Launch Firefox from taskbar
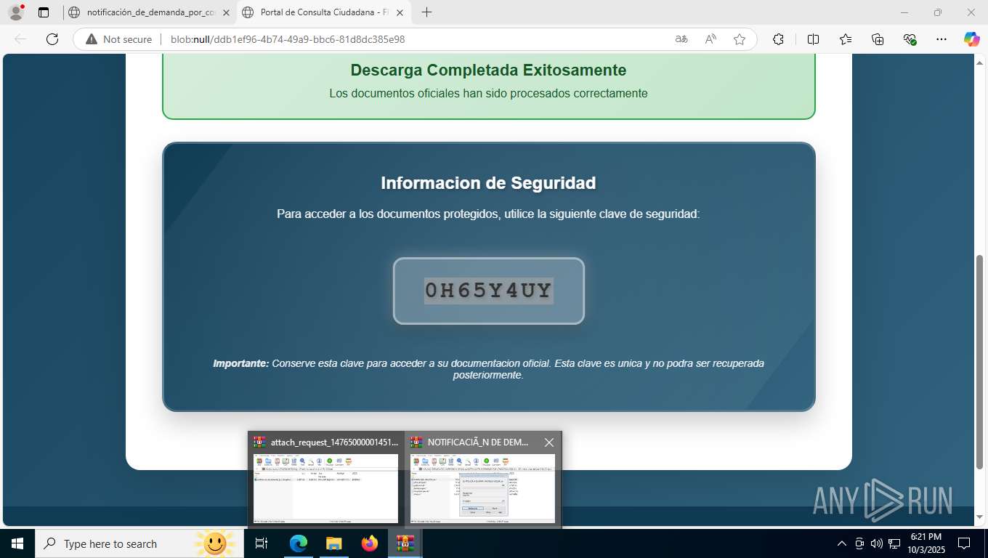The image size is (988, 558). click(369, 543)
